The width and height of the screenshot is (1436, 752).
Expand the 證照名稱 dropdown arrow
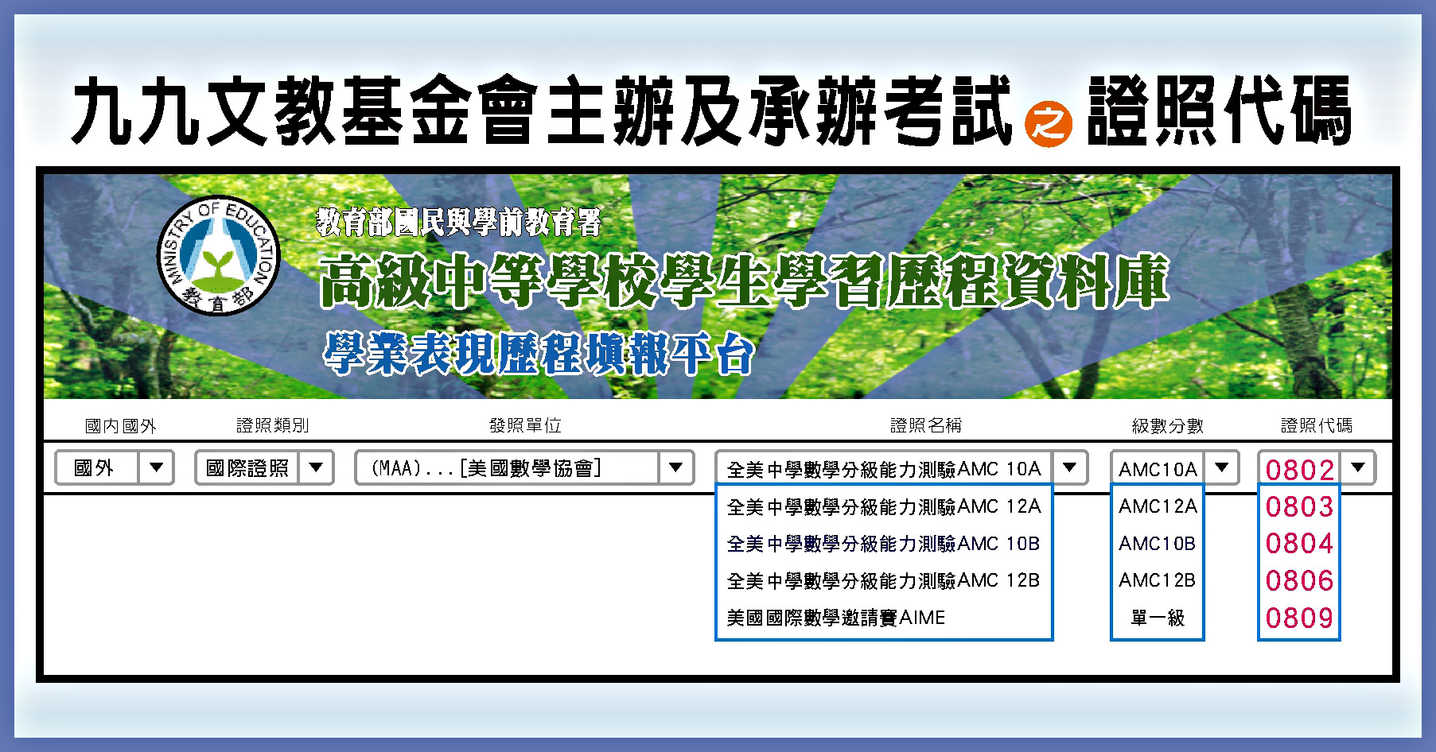[x=1070, y=467]
